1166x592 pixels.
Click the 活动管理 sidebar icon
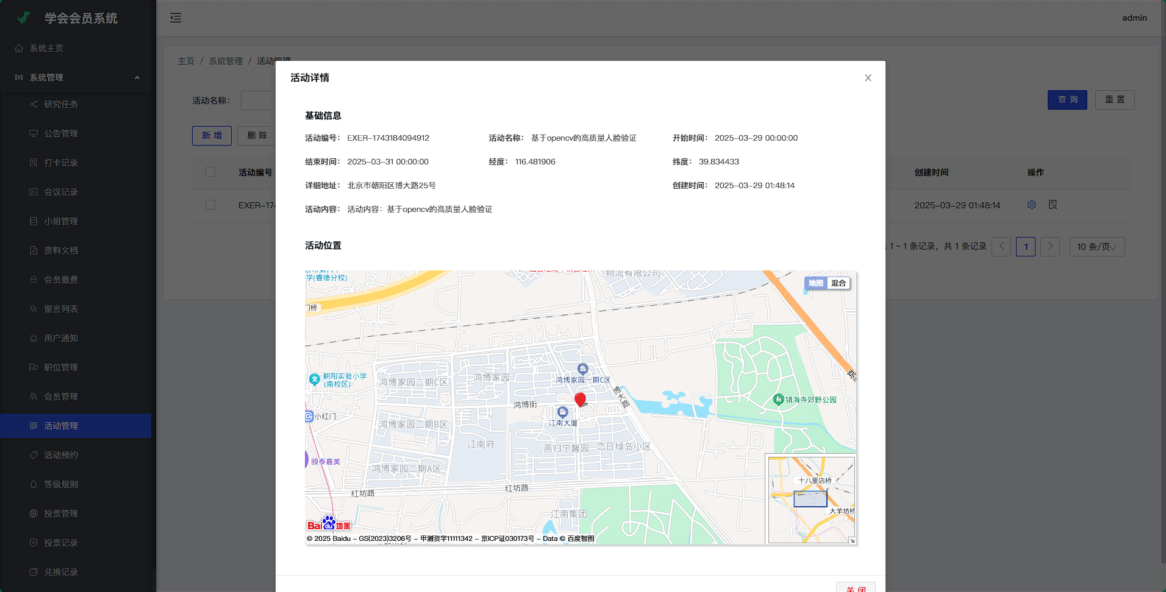point(34,426)
